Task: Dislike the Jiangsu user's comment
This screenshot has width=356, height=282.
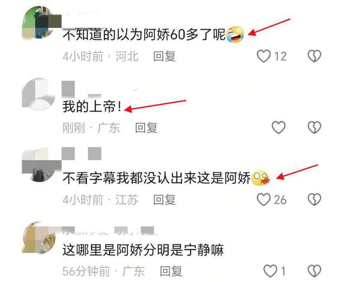Action: pos(314,200)
